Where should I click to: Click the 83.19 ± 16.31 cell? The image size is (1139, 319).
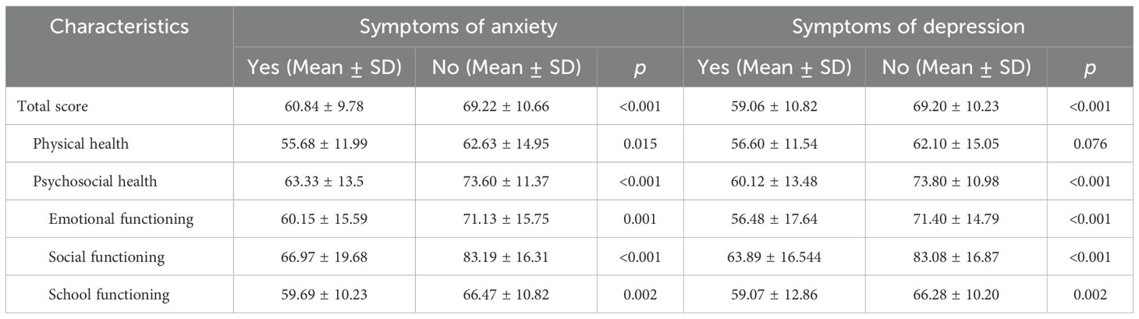[507, 257]
